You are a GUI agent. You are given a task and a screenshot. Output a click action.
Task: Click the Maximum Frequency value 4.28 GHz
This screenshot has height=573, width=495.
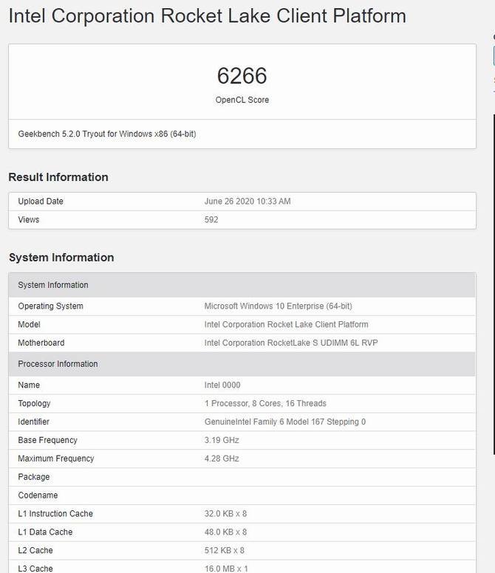coord(222,459)
